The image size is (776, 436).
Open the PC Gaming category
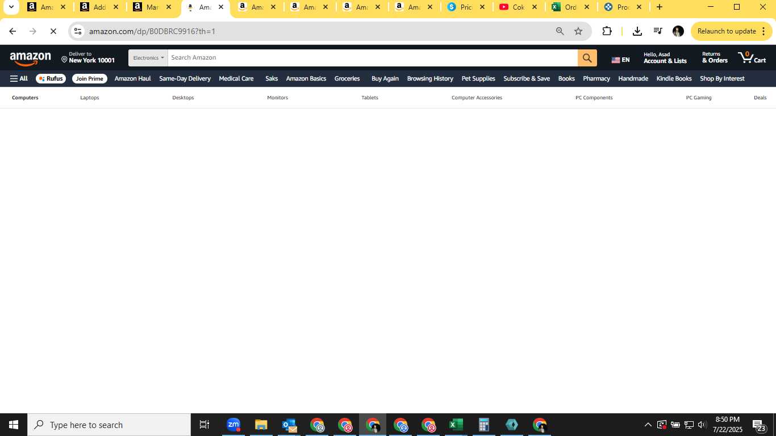point(699,98)
